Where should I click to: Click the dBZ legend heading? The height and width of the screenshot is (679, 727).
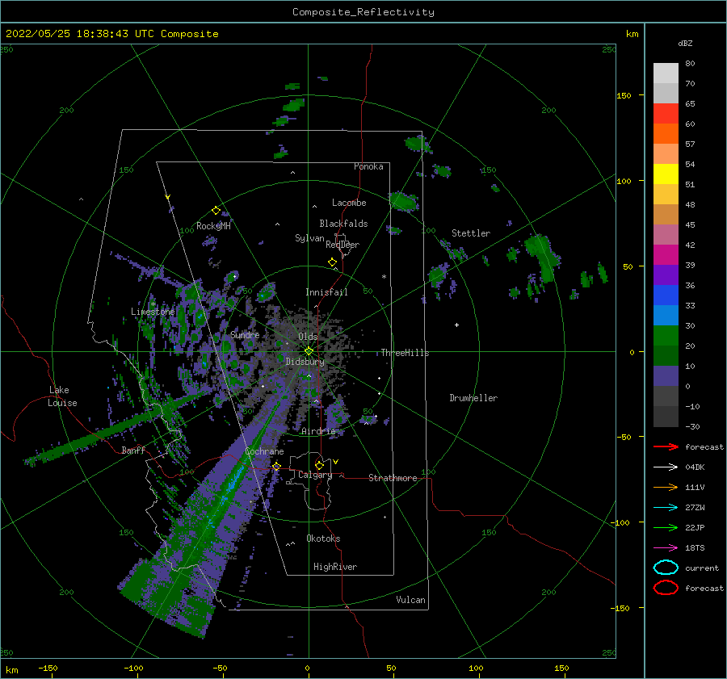(685, 43)
